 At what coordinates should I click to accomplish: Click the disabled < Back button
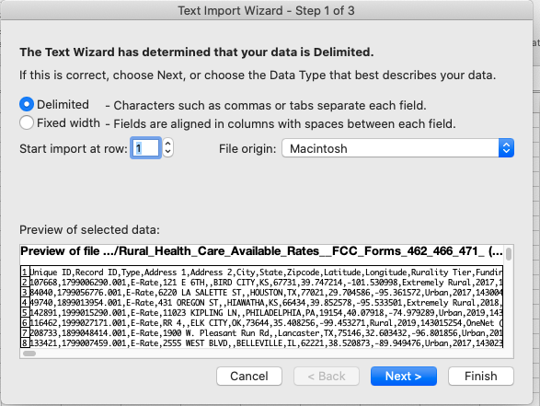click(x=327, y=376)
